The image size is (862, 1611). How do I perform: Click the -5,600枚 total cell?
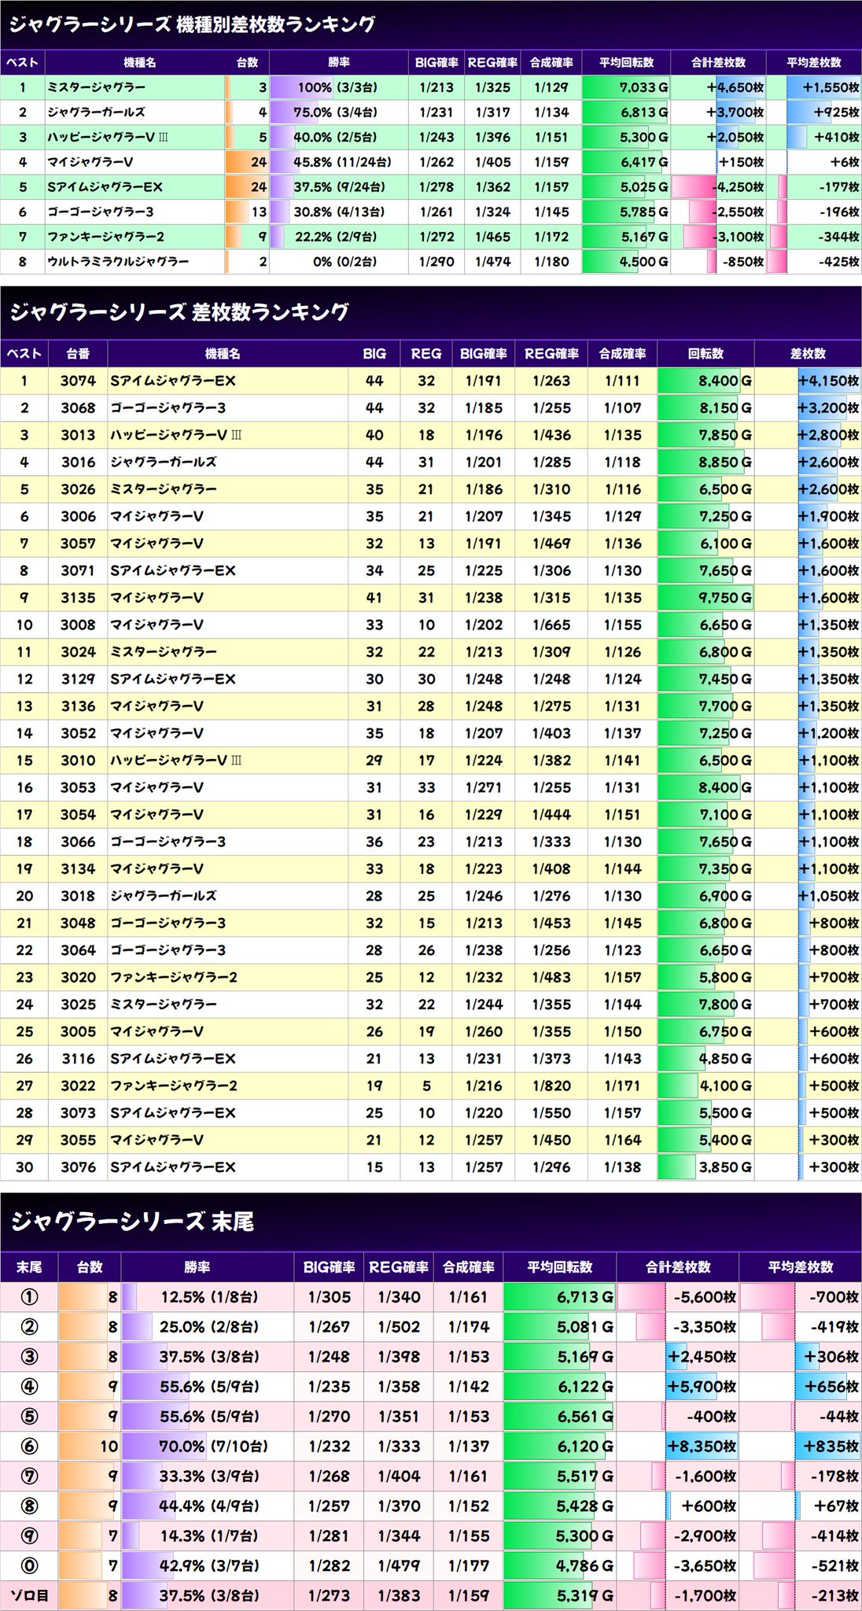678,1297
